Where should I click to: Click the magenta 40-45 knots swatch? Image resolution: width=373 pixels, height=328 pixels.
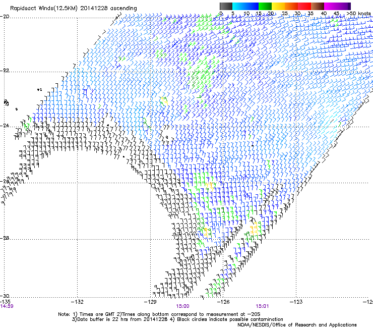(x=331, y=6)
